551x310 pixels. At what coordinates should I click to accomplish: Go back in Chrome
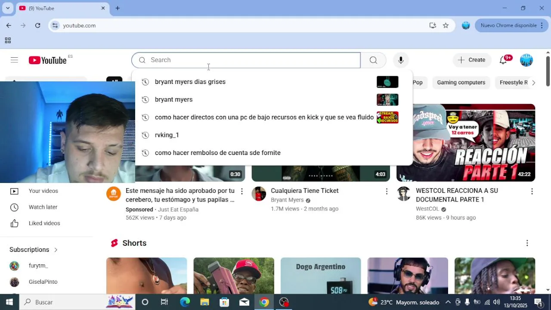9,25
